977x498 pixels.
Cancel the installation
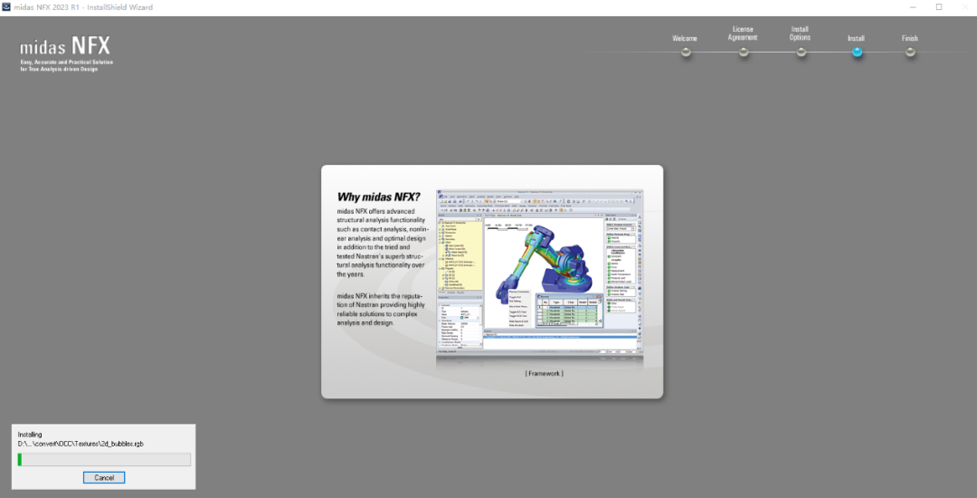[104, 477]
